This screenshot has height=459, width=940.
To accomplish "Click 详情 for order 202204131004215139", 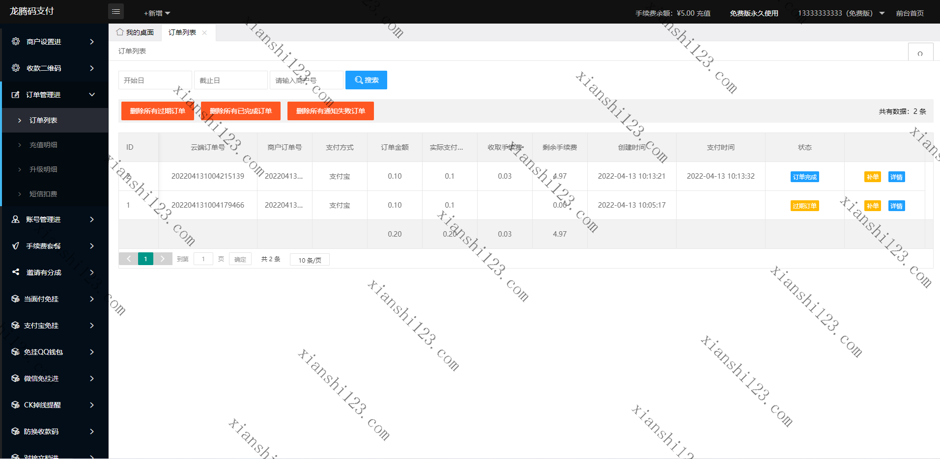I will pyautogui.click(x=897, y=177).
